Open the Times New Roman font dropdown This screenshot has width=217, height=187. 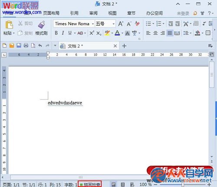click(93, 24)
